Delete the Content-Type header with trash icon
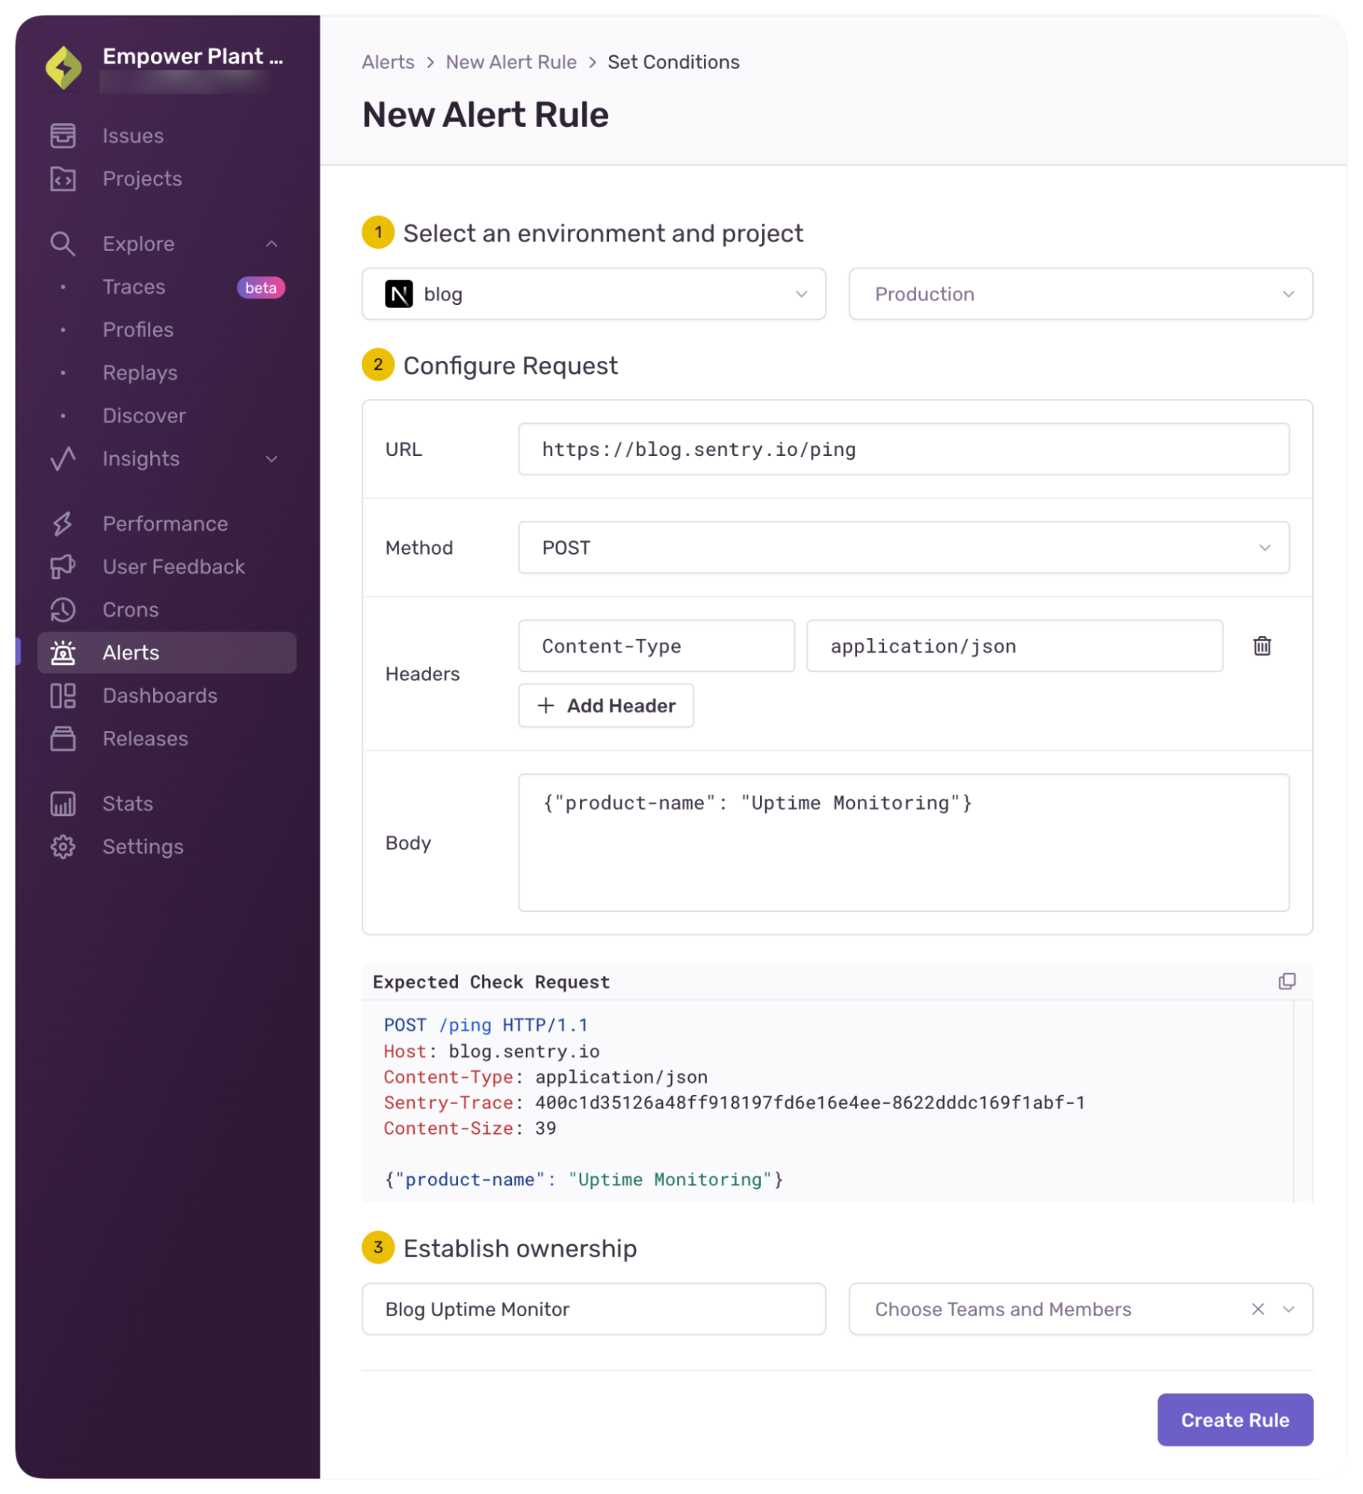This screenshot has height=1494, width=1363. [1262, 646]
